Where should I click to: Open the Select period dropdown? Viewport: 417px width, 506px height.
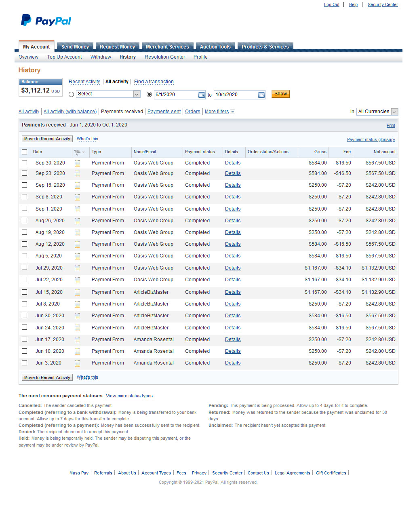(x=108, y=94)
